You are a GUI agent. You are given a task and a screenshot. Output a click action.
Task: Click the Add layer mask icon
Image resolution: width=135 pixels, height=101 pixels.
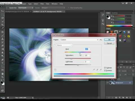(x=116, y=98)
